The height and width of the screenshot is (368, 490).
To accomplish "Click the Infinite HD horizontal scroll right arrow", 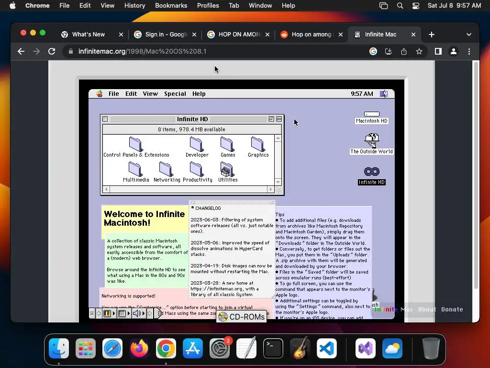I will (271, 189).
